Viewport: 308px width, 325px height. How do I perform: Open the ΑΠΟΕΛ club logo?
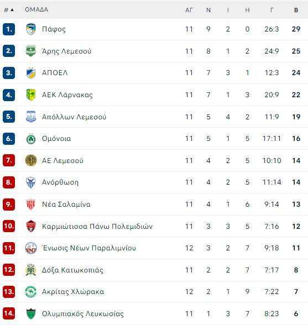(x=31, y=73)
